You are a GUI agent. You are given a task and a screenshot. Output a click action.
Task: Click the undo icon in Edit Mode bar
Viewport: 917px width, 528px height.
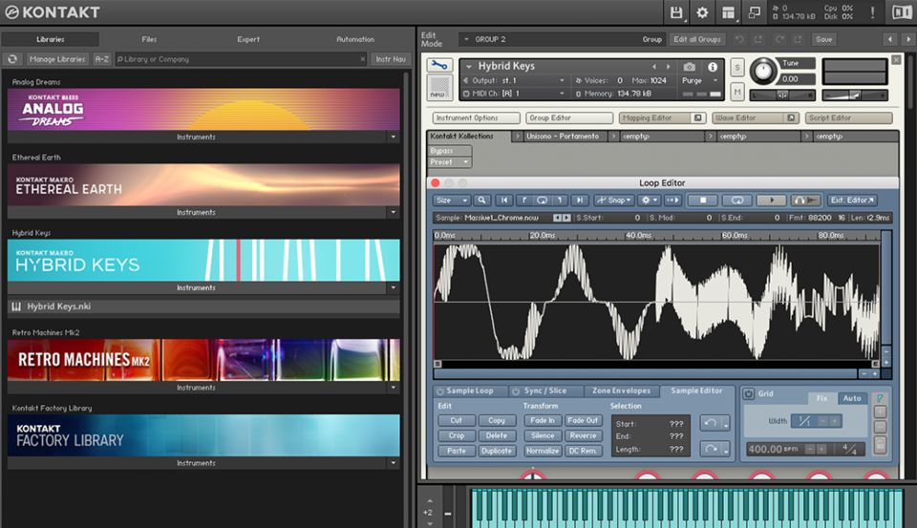(x=739, y=39)
